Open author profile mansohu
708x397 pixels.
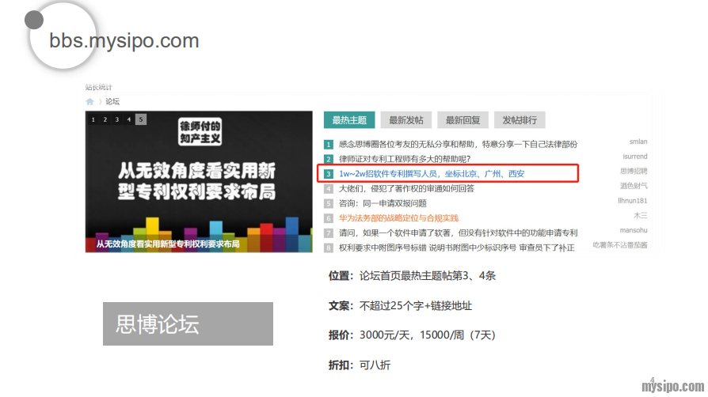click(x=634, y=230)
